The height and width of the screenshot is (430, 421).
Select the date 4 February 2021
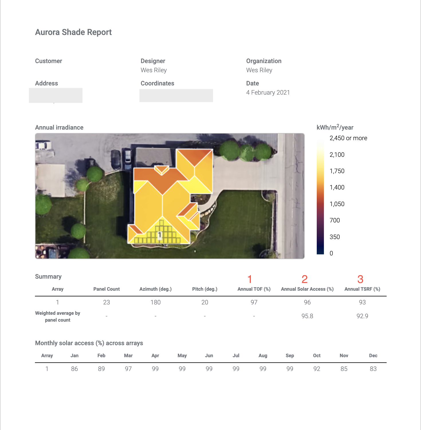pyautogui.click(x=268, y=93)
